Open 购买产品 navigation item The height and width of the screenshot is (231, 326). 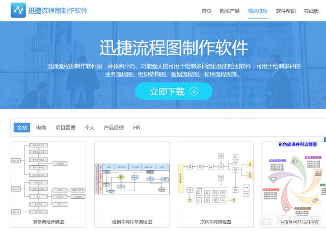[x=230, y=11]
